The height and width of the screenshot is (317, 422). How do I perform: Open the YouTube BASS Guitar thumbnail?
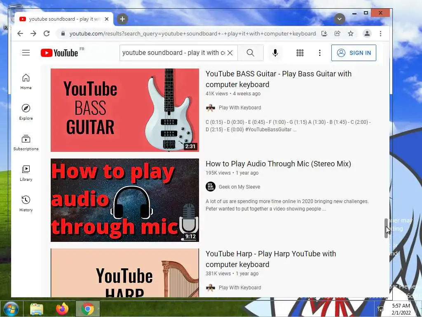124,110
